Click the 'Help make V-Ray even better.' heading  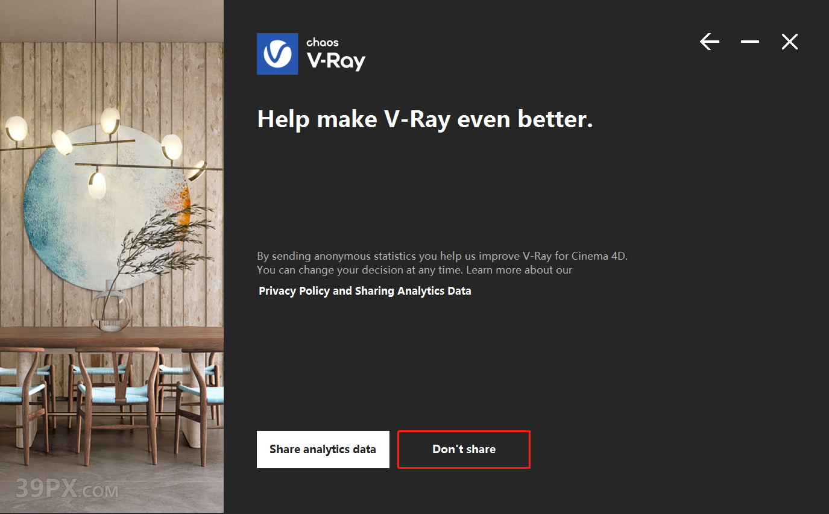[425, 119]
